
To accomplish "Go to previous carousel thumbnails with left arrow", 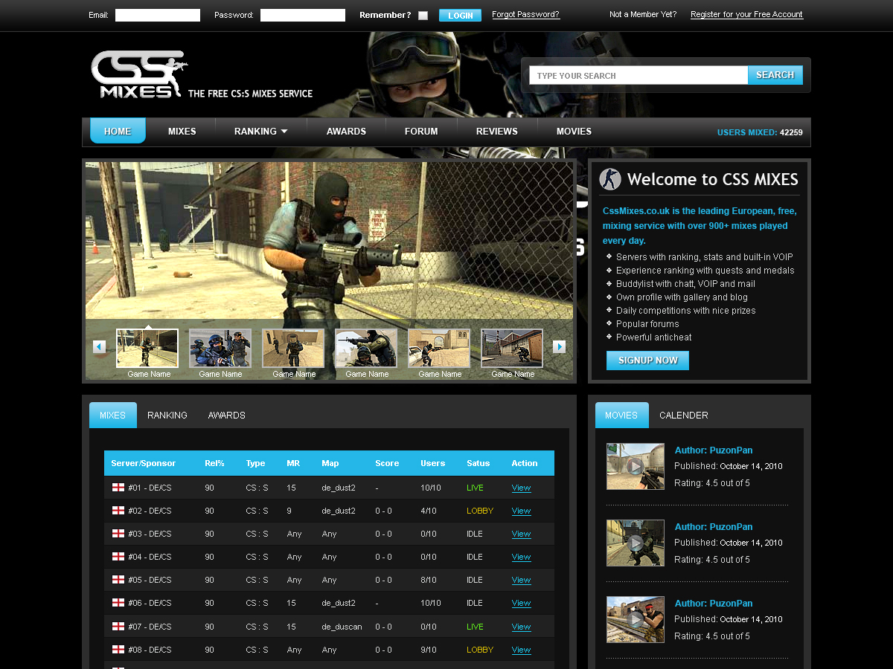I will [99, 346].
